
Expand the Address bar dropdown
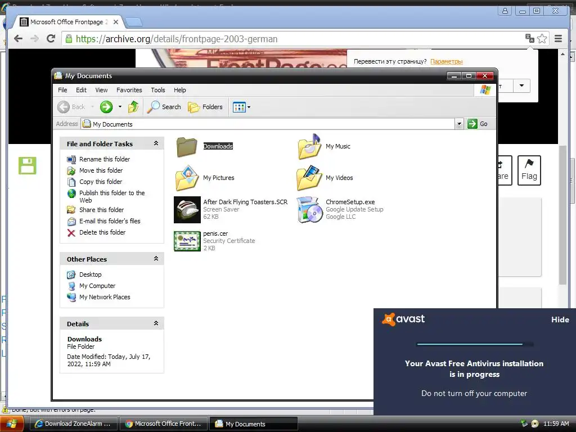click(459, 124)
